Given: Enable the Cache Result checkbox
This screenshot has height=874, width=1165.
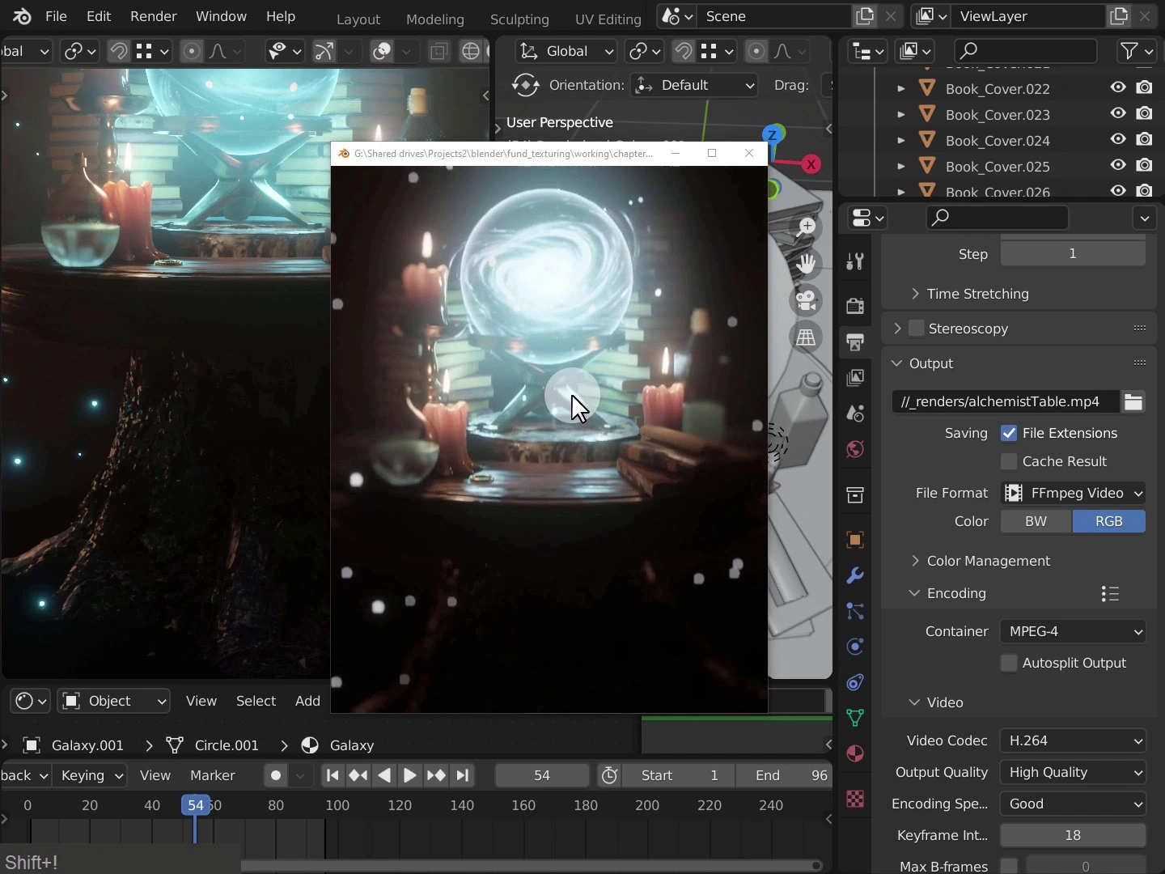Looking at the screenshot, I should (x=1009, y=461).
